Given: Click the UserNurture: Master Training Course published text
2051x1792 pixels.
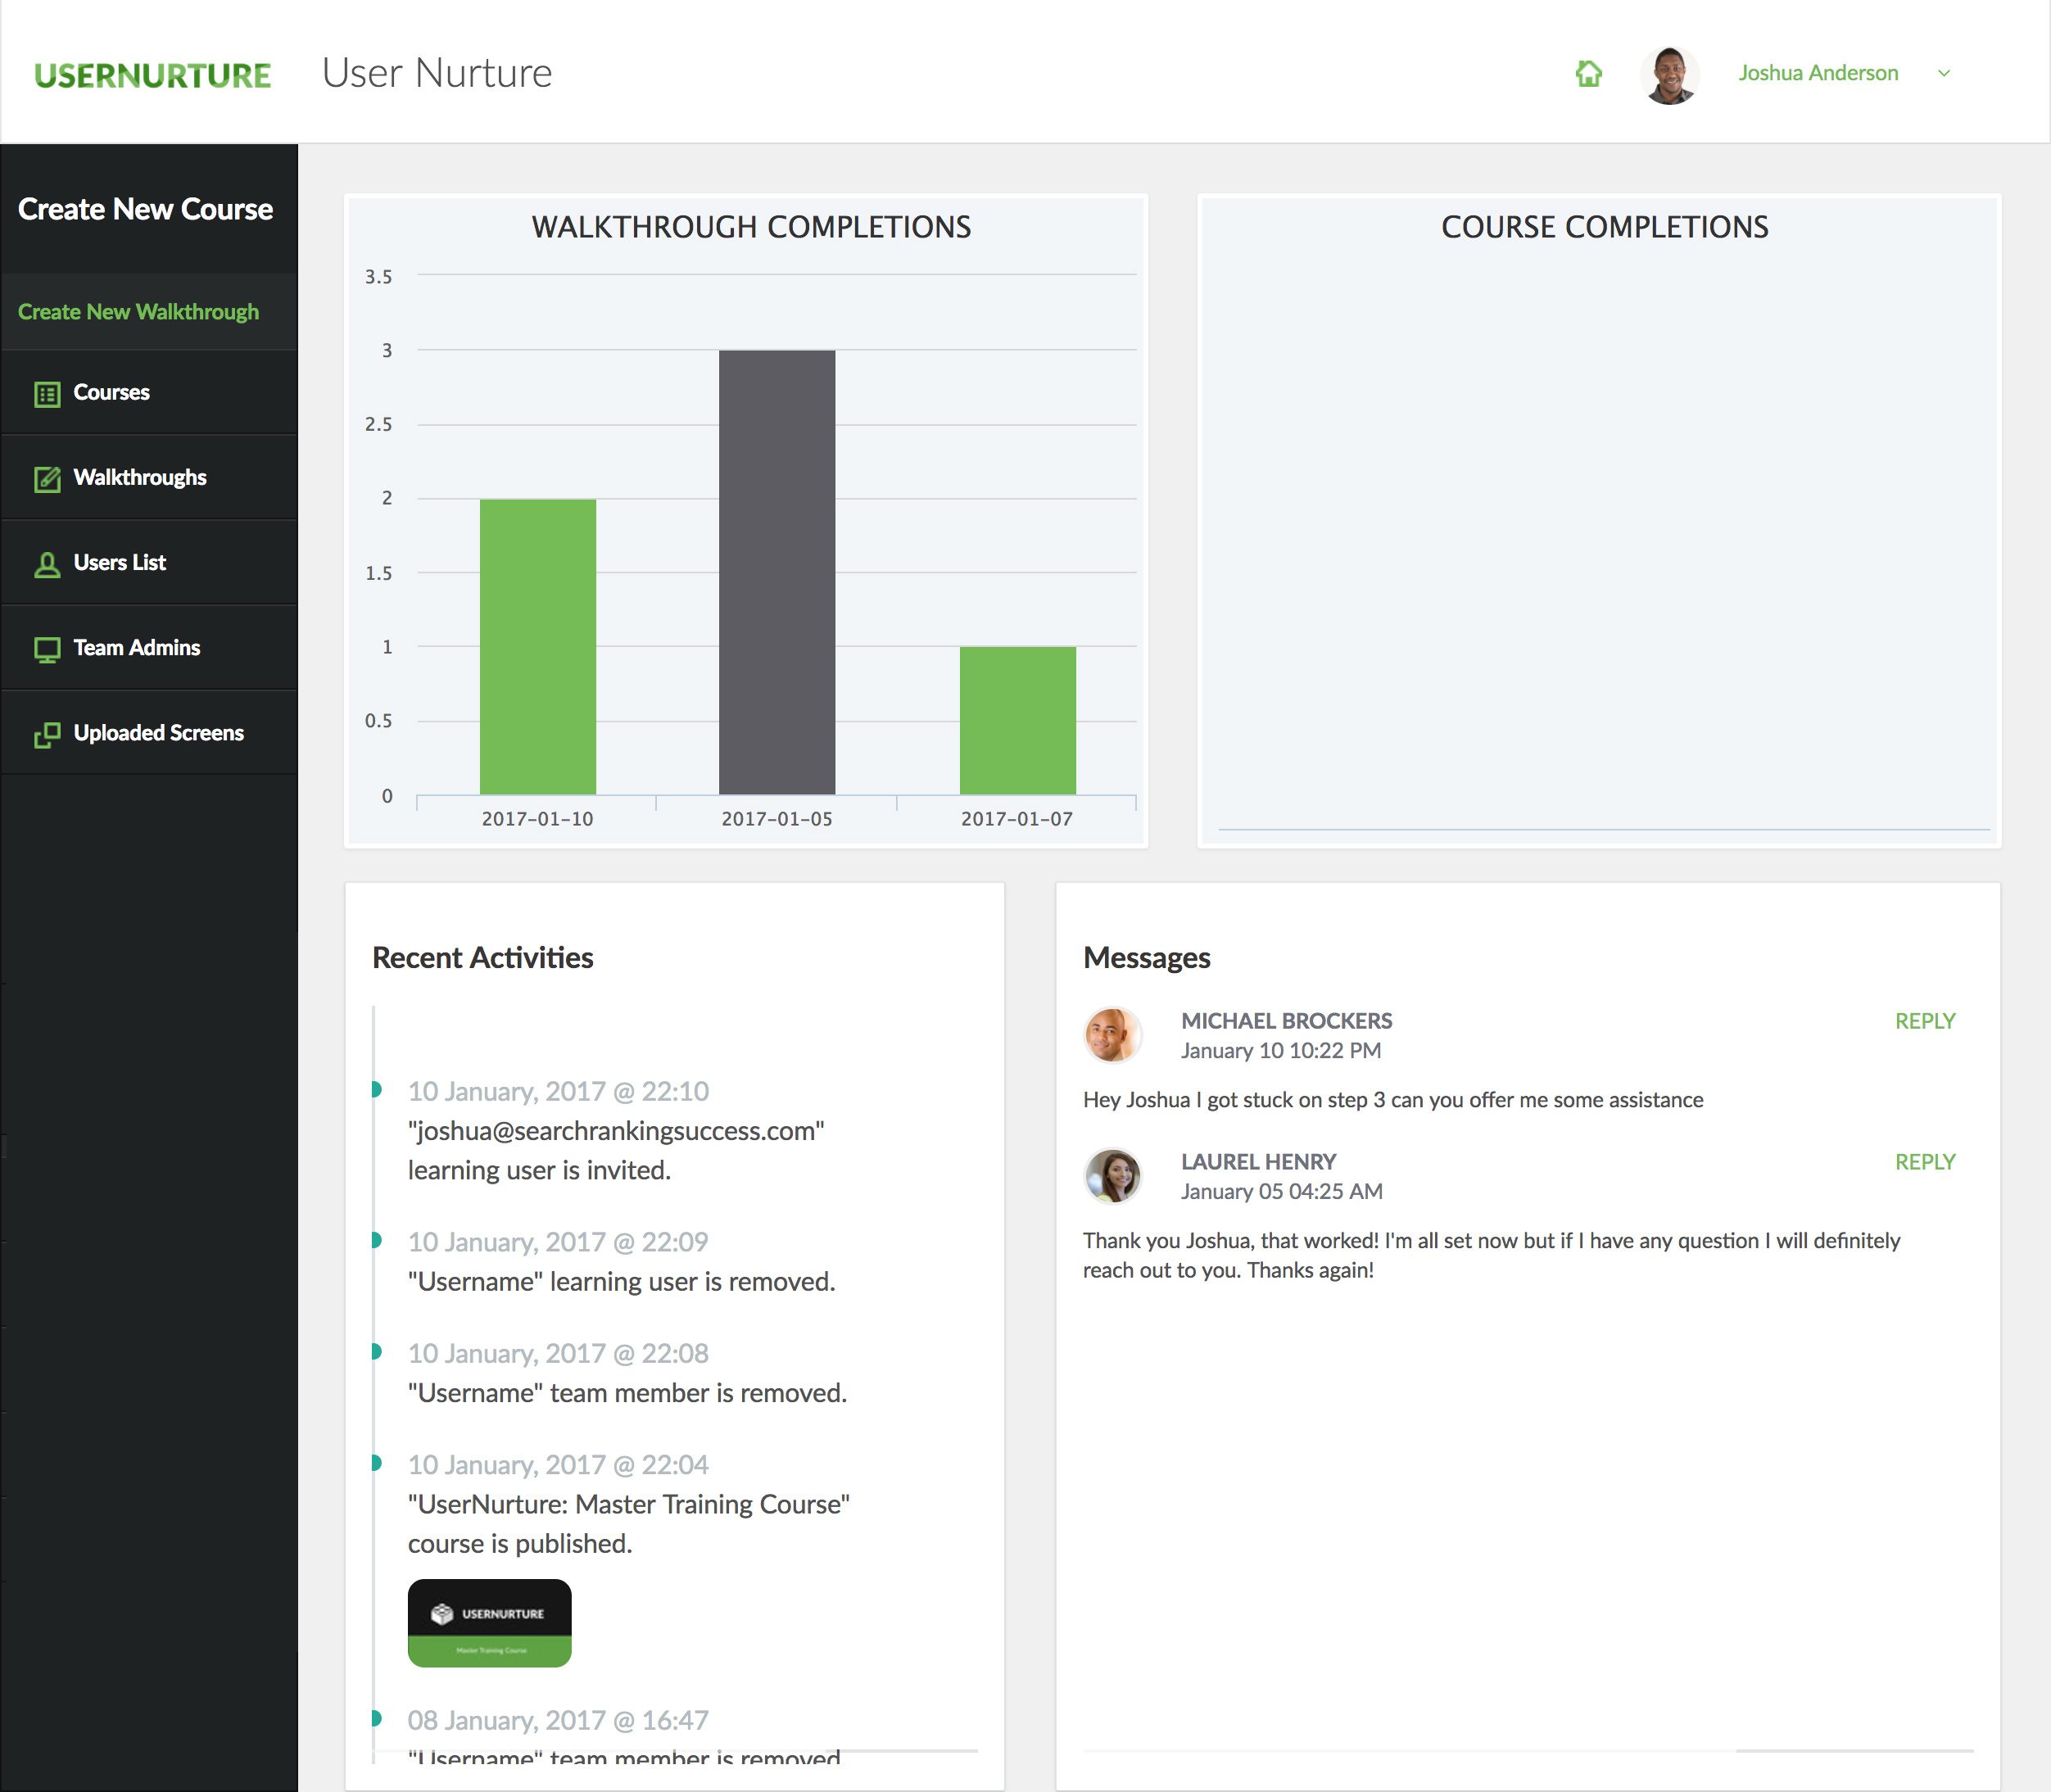Looking at the screenshot, I should coord(629,1524).
